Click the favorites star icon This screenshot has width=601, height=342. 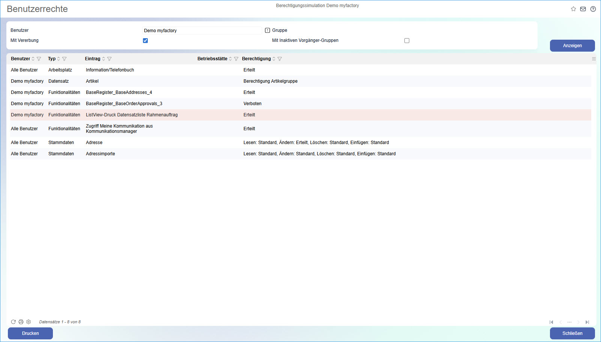pyautogui.click(x=573, y=9)
